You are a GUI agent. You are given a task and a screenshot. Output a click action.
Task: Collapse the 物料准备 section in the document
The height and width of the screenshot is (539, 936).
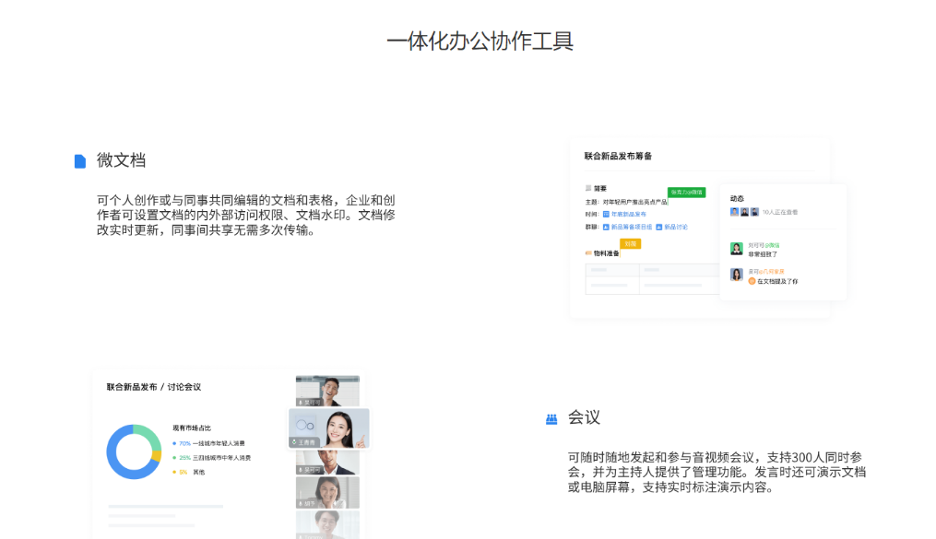point(587,252)
